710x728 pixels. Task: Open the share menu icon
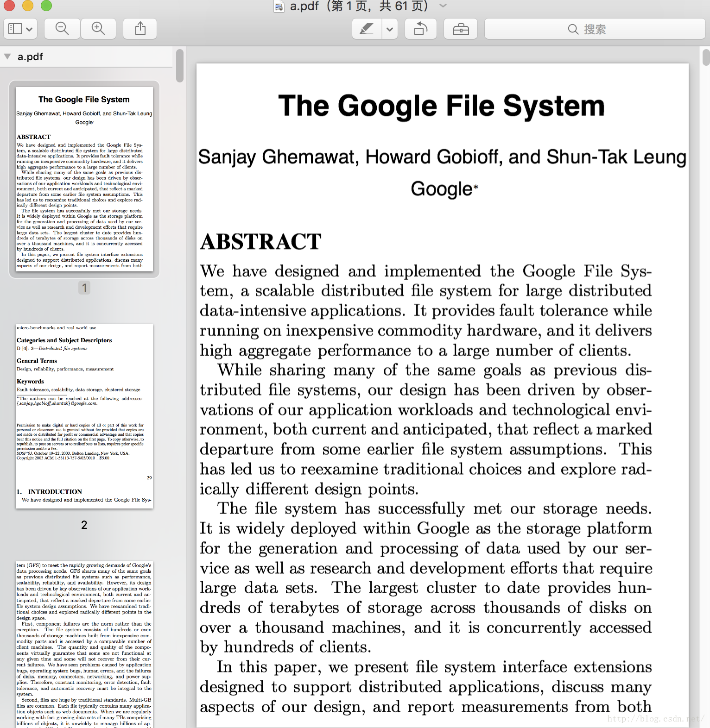pyautogui.click(x=140, y=29)
